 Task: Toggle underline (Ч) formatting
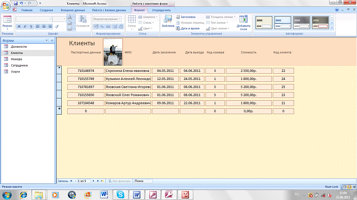(31, 26)
